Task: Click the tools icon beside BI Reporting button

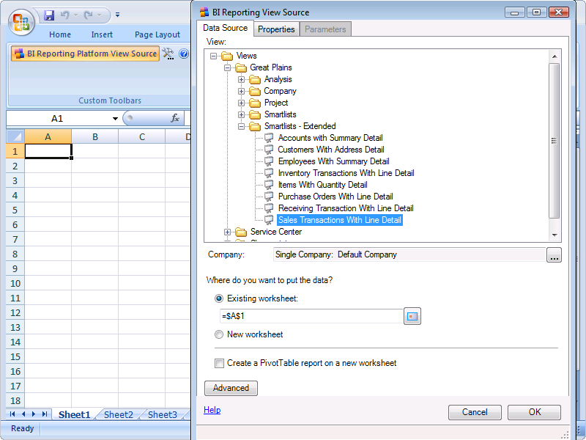Action: point(168,54)
